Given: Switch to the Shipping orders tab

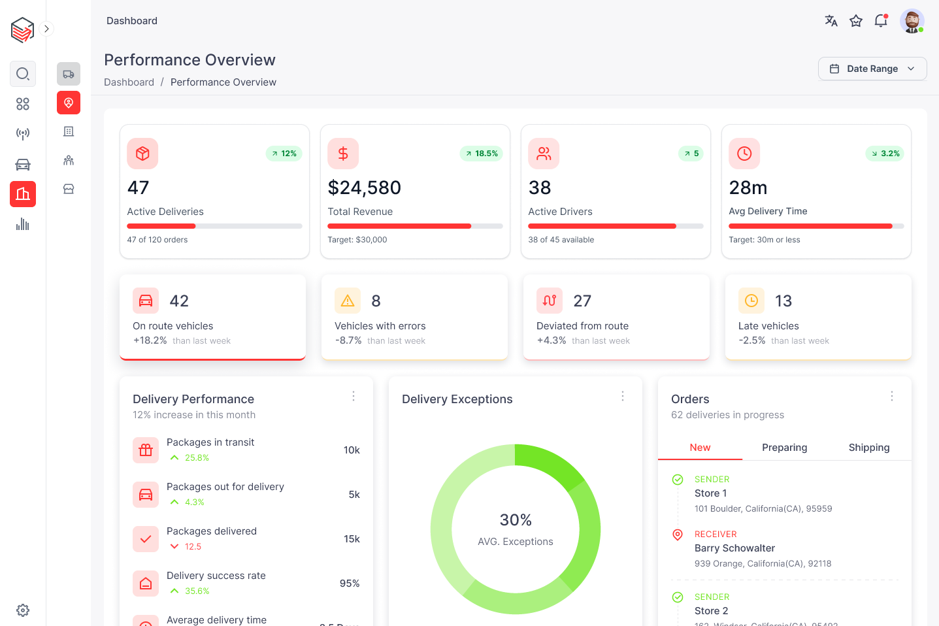Looking at the screenshot, I should point(869,448).
